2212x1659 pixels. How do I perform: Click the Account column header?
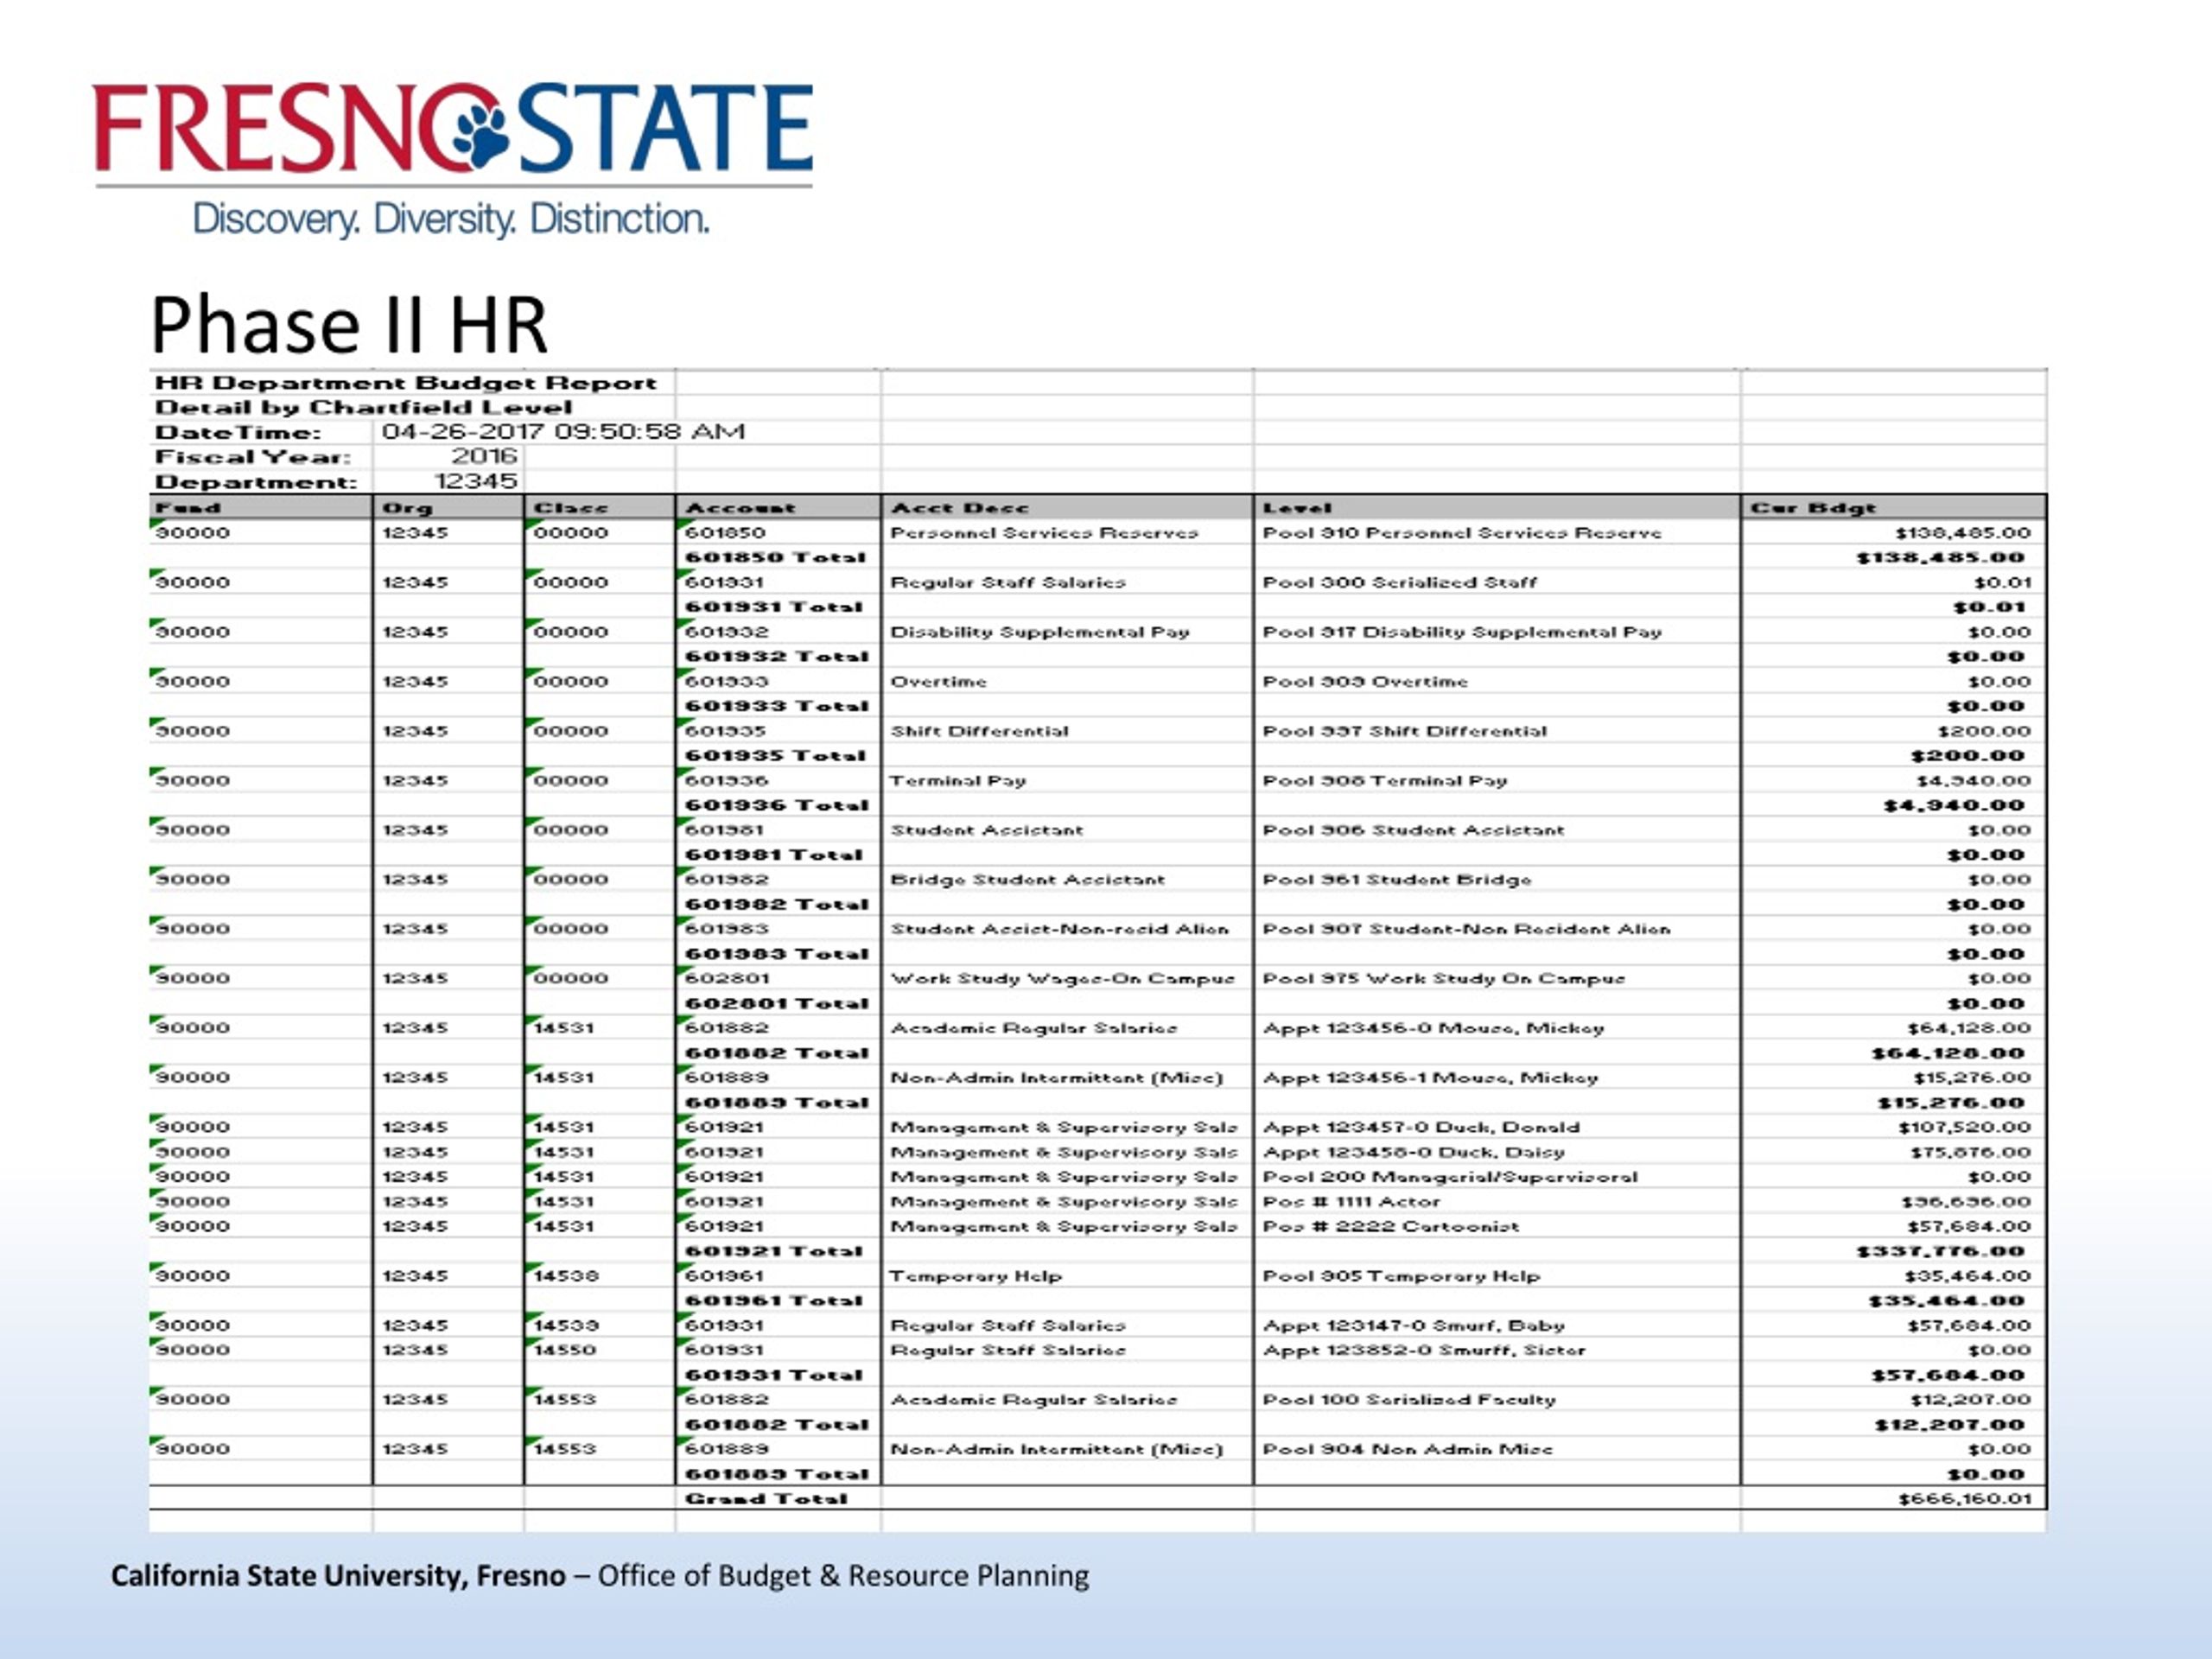click(x=779, y=508)
